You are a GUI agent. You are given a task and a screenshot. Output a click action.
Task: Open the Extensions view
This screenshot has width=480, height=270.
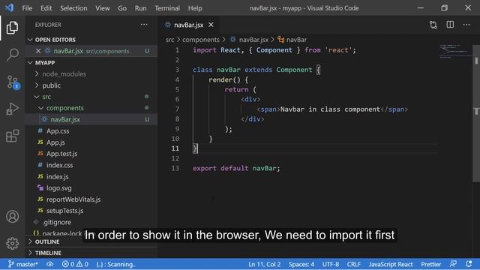pos(12,136)
